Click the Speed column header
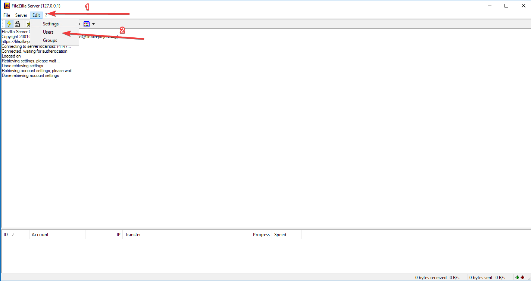531x281 pixels. click(287, 235)
